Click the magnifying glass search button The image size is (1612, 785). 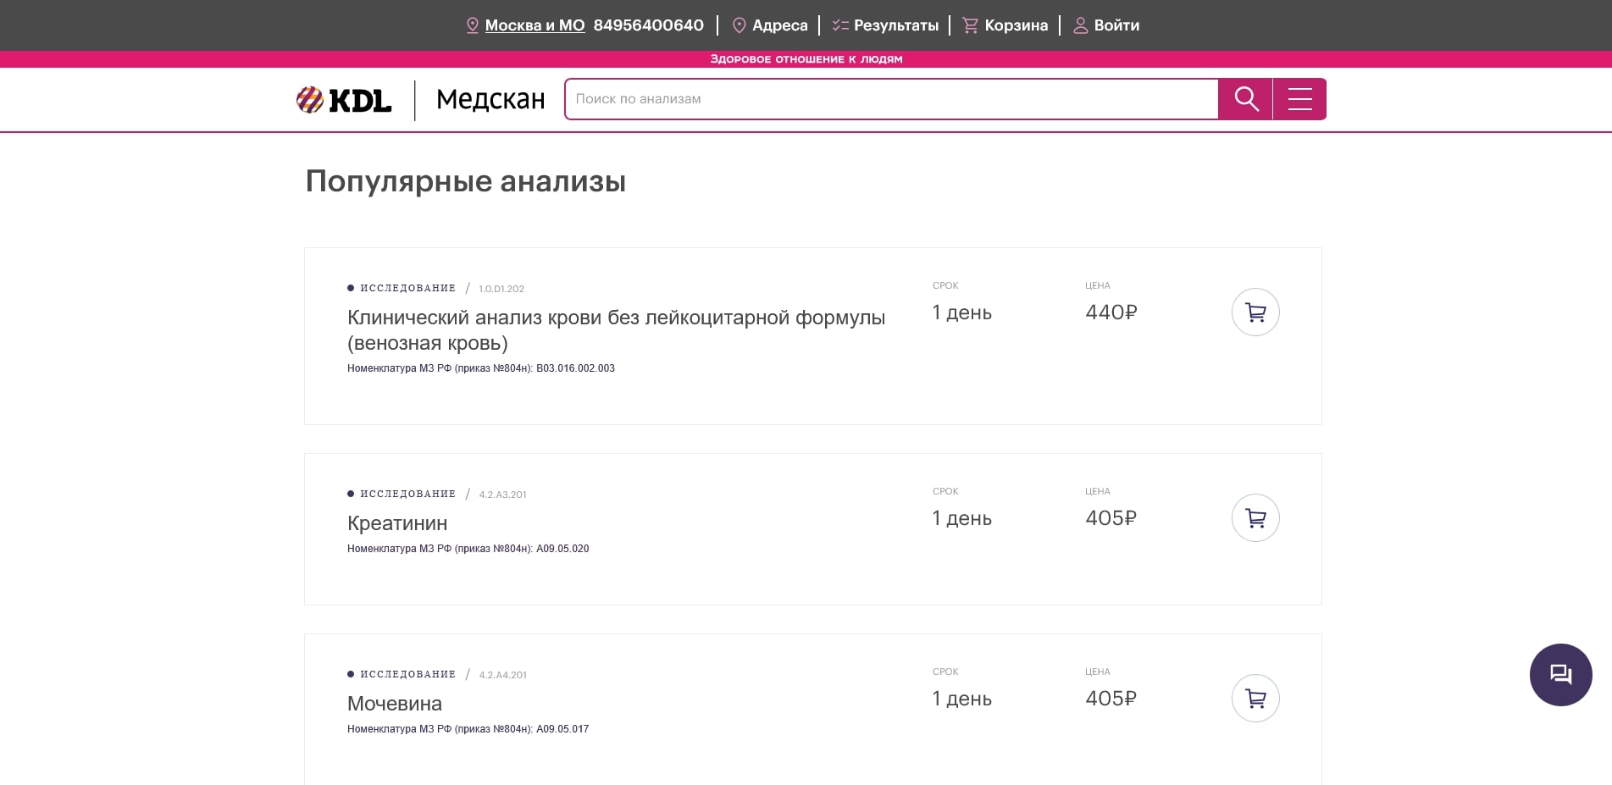pos(1245,99)
